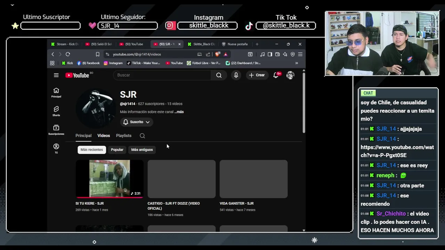
Task: Click the YouTube logo
Action: 77,75
